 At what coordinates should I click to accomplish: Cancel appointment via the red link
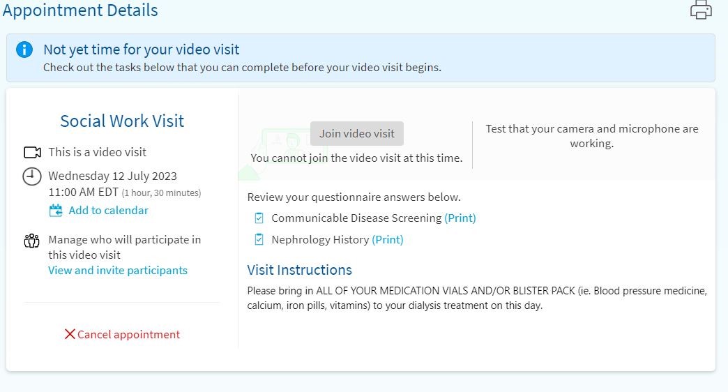pos(128,334)
